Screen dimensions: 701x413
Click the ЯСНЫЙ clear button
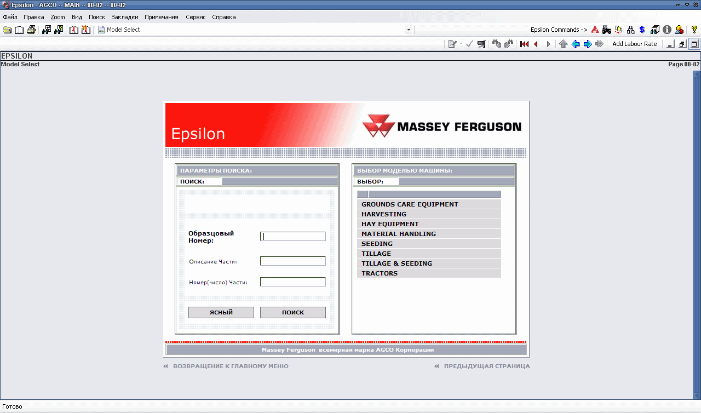click(221, 312)
